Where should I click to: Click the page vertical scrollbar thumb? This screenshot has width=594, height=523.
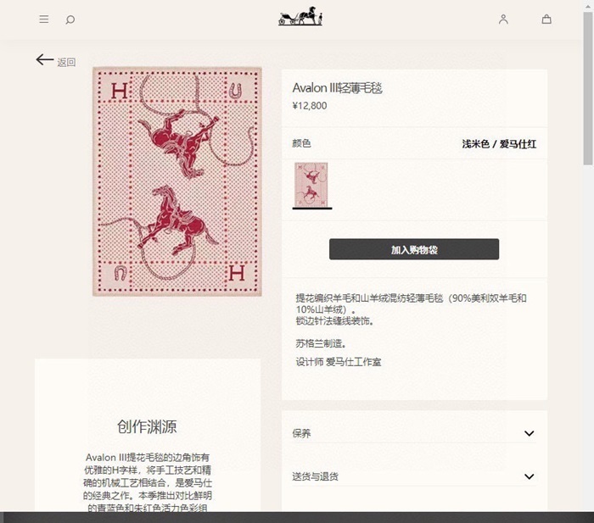[x=588, y=89]
